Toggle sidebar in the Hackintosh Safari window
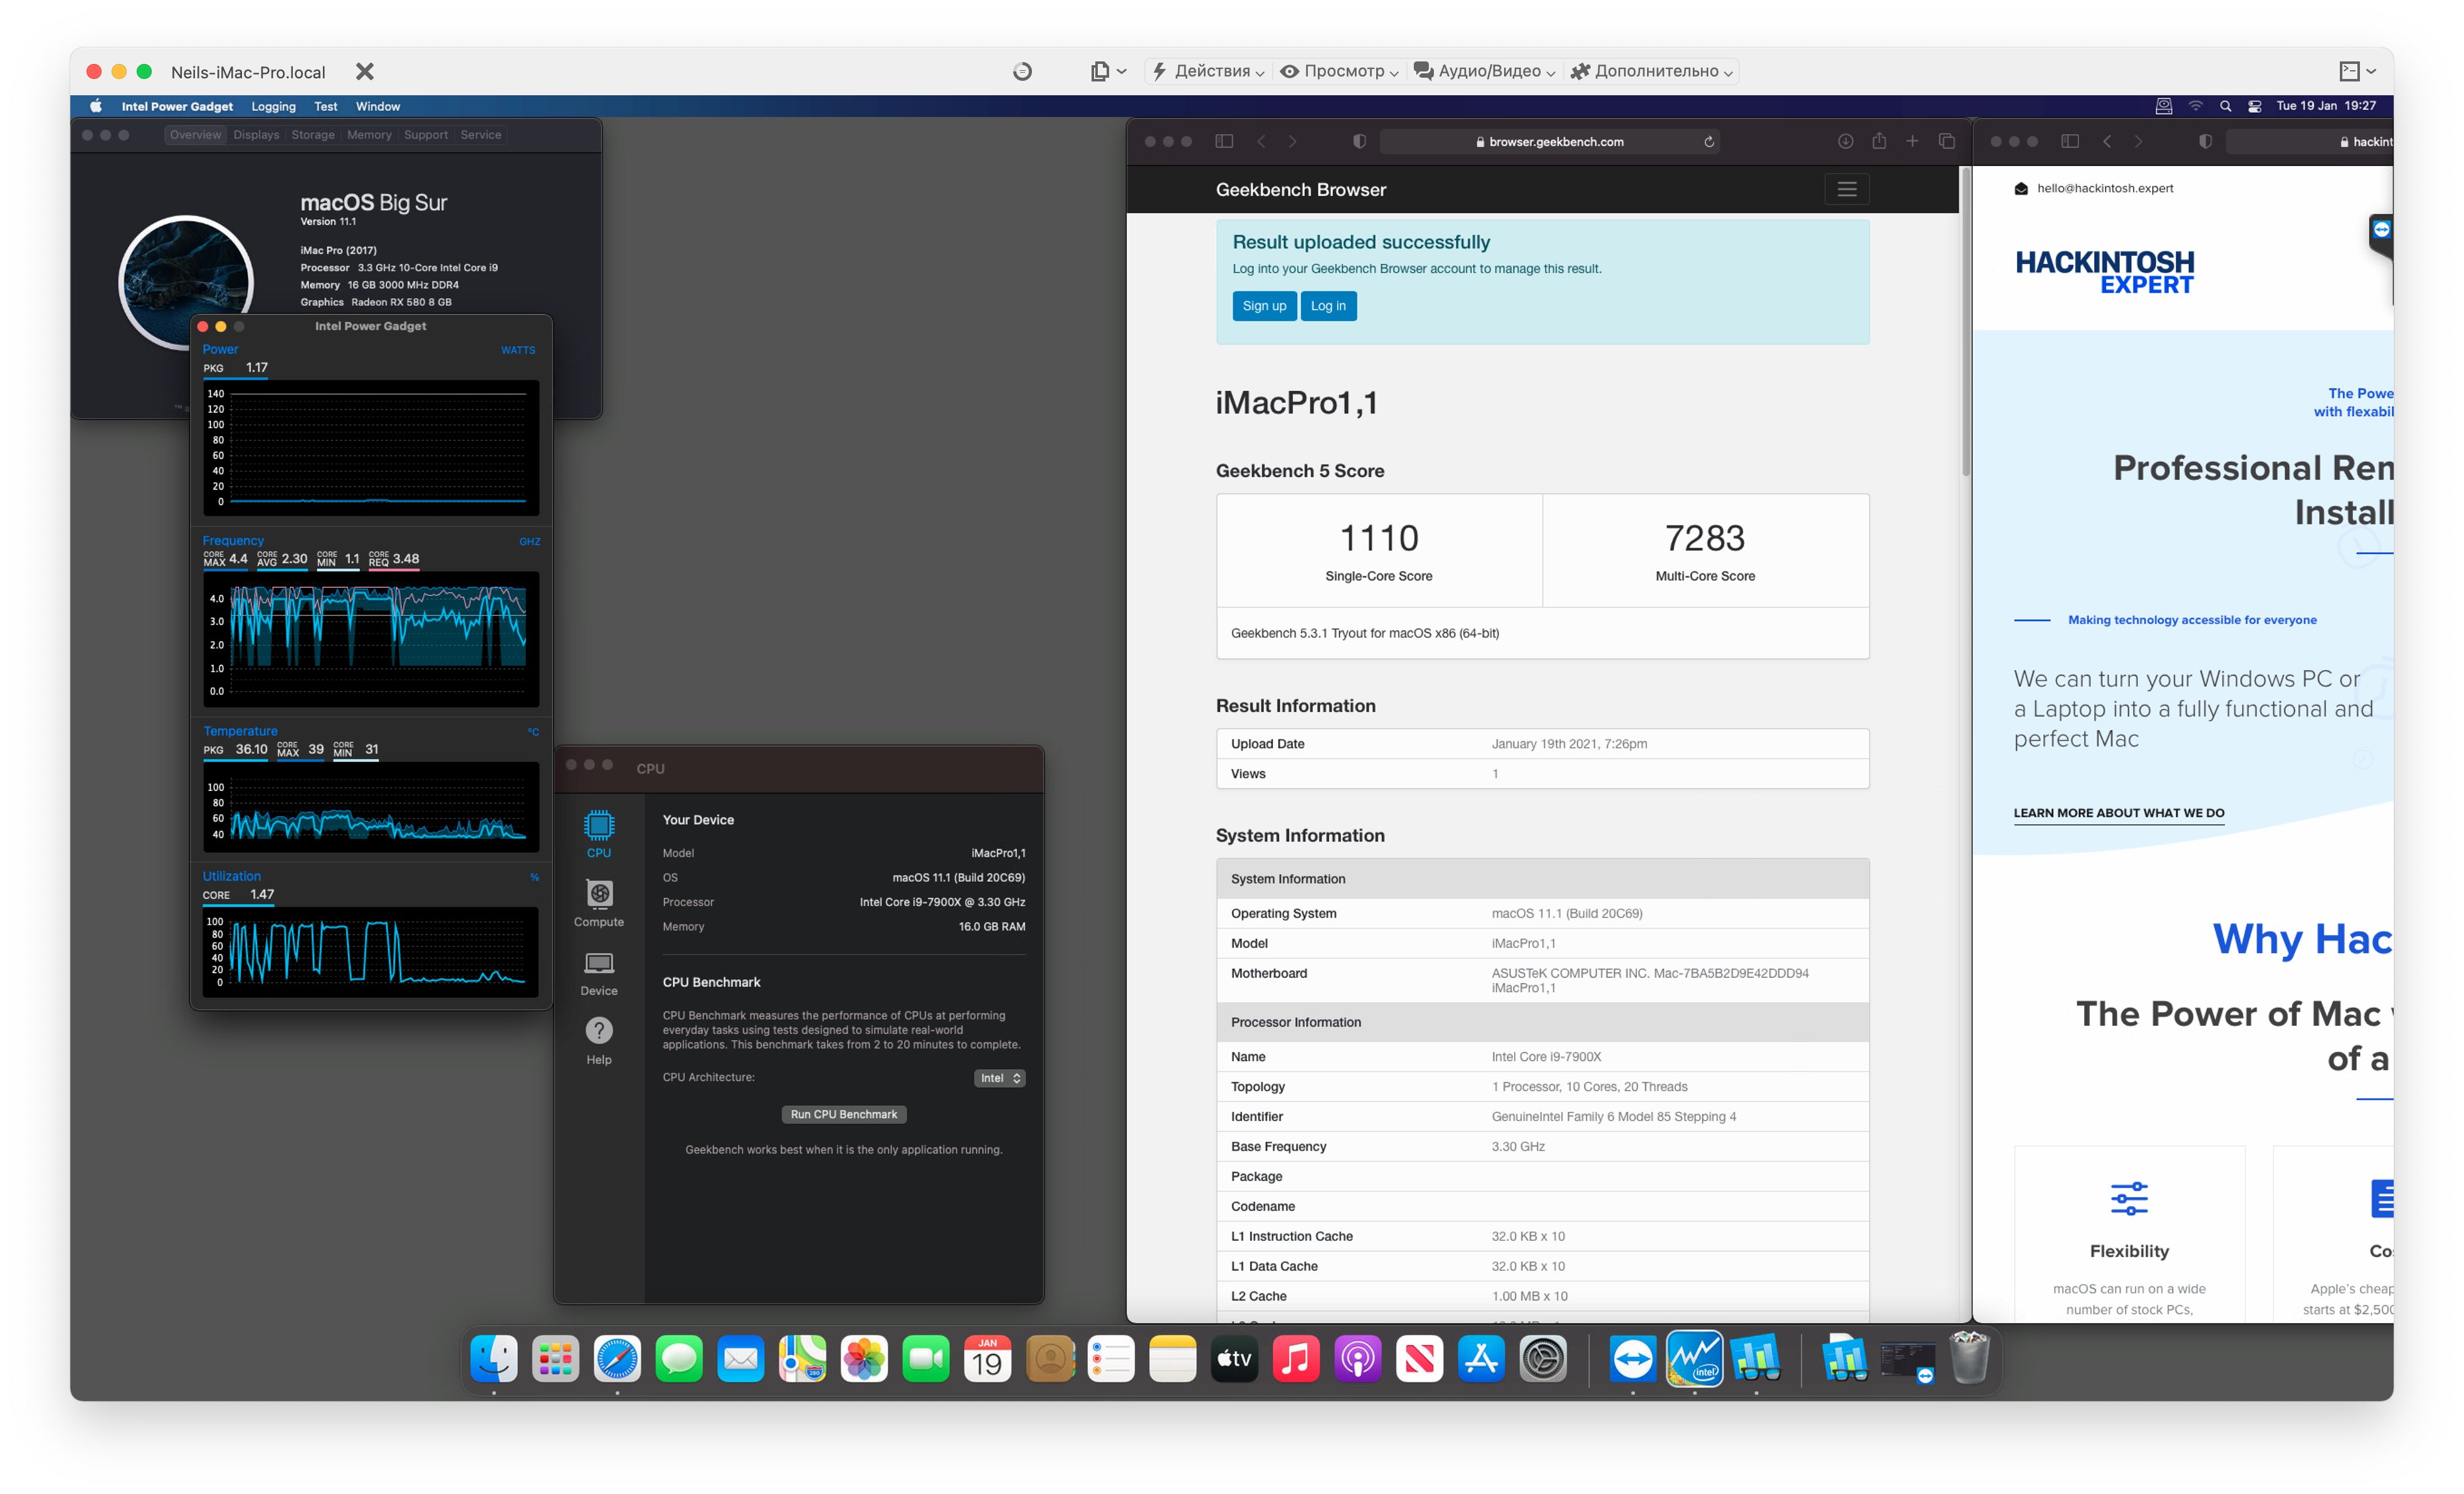This screenshot has height=1494, width=2464. (2069, 141)
